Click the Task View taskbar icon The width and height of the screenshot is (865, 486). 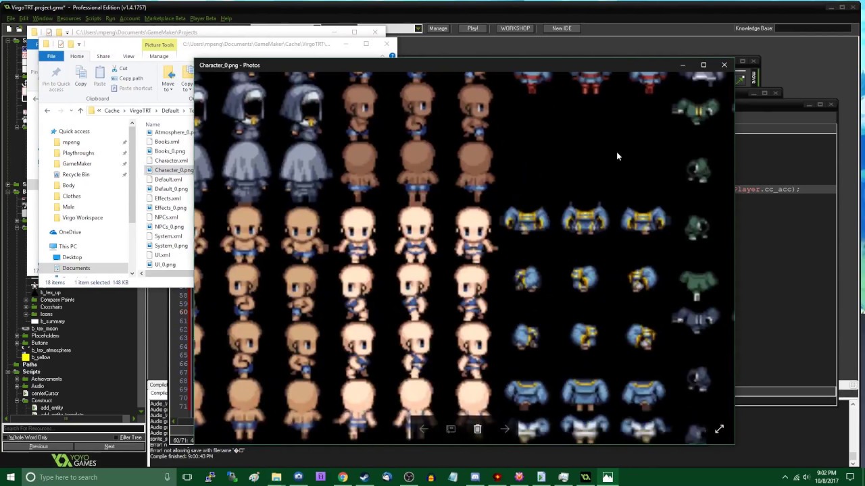pyautogui.click(x=187, y=477)
